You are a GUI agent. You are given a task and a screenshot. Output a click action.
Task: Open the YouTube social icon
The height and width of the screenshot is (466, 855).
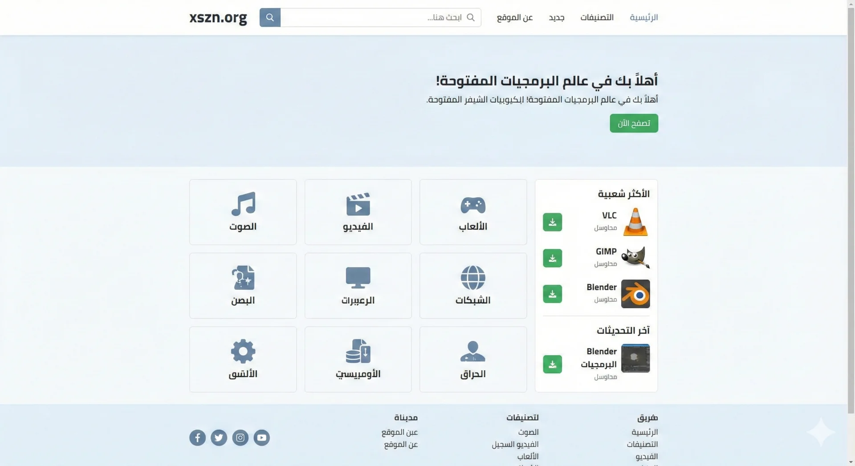(x=261, y=438)
